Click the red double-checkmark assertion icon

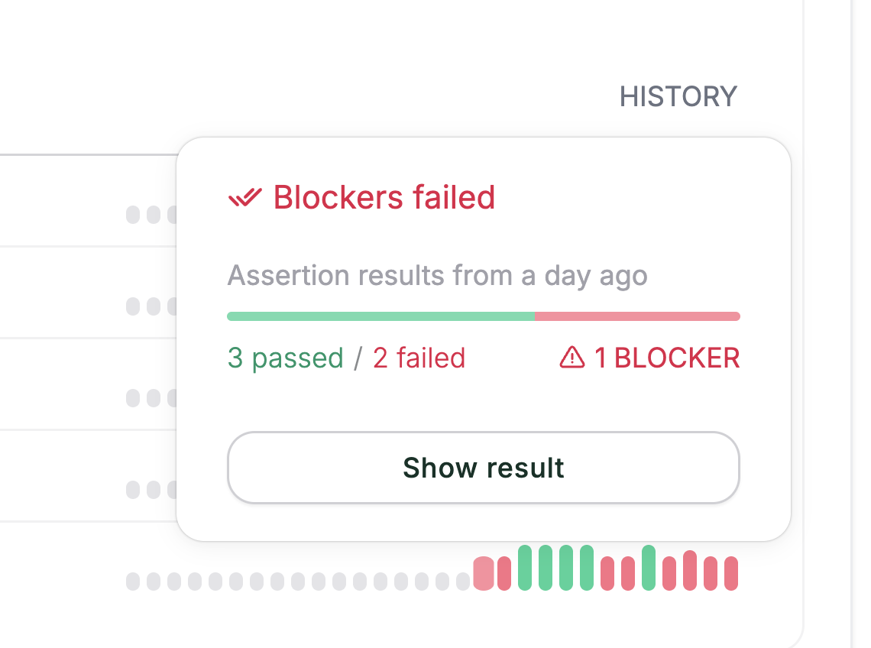(x=243, y=197)
